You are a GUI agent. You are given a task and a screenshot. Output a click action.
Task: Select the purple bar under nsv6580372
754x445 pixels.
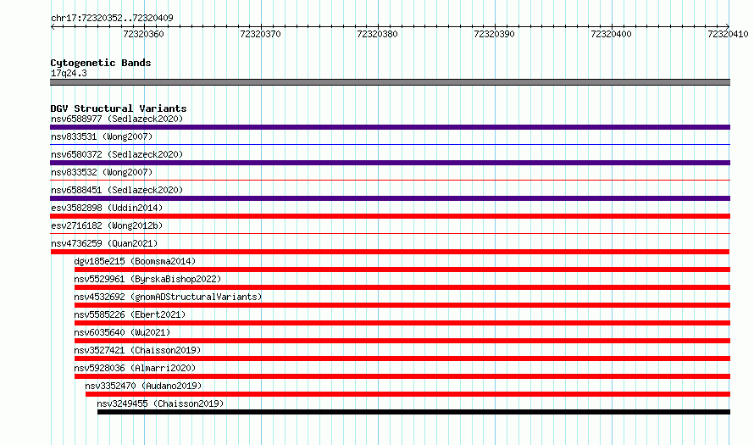click(x=390, y=163)
